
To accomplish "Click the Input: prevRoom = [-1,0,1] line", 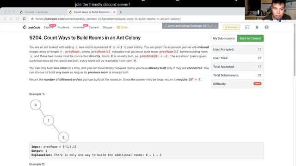I will [x=54, y=147].
